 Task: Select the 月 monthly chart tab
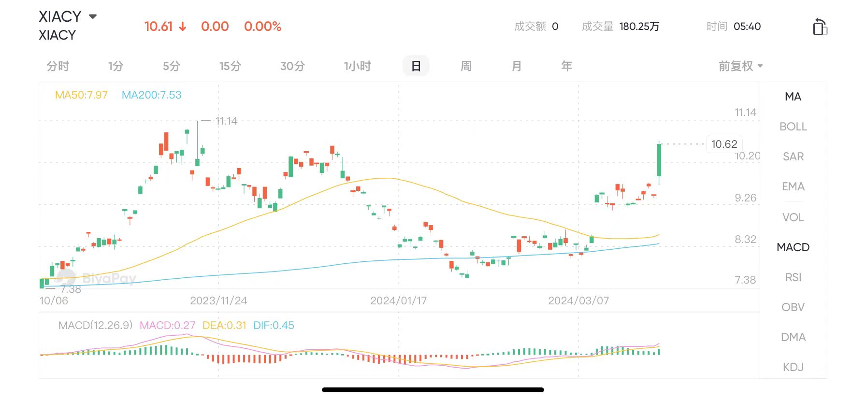(x=517, y=66)
